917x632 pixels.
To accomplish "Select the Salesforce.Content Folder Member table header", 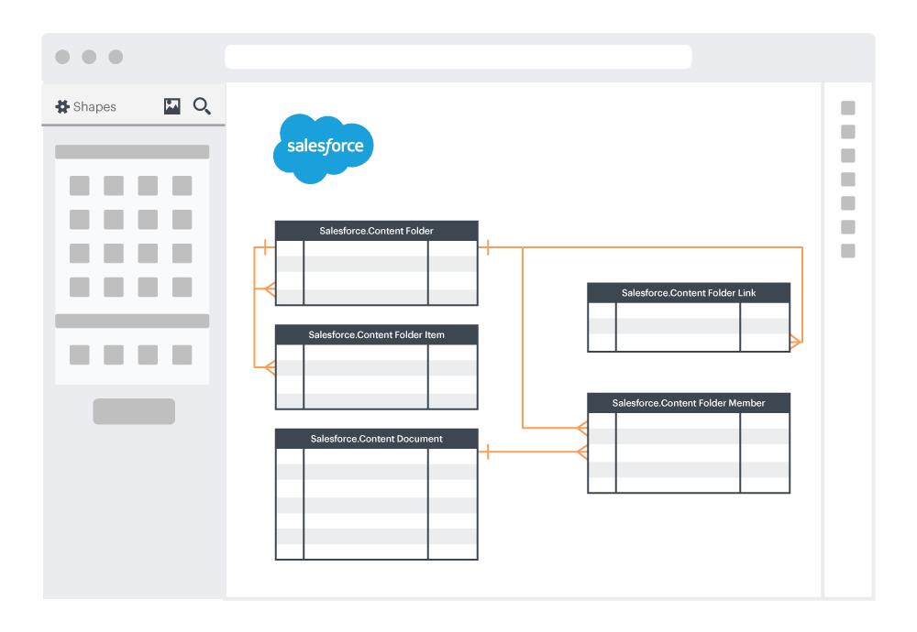I will point(689,403).
